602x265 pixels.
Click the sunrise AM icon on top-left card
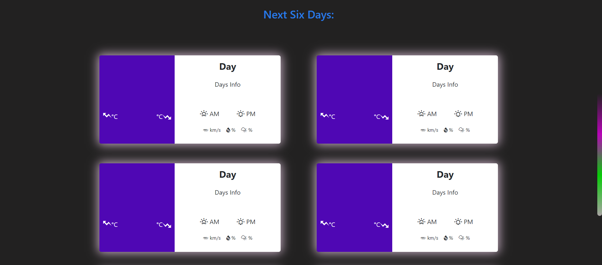tap(204, 114)
